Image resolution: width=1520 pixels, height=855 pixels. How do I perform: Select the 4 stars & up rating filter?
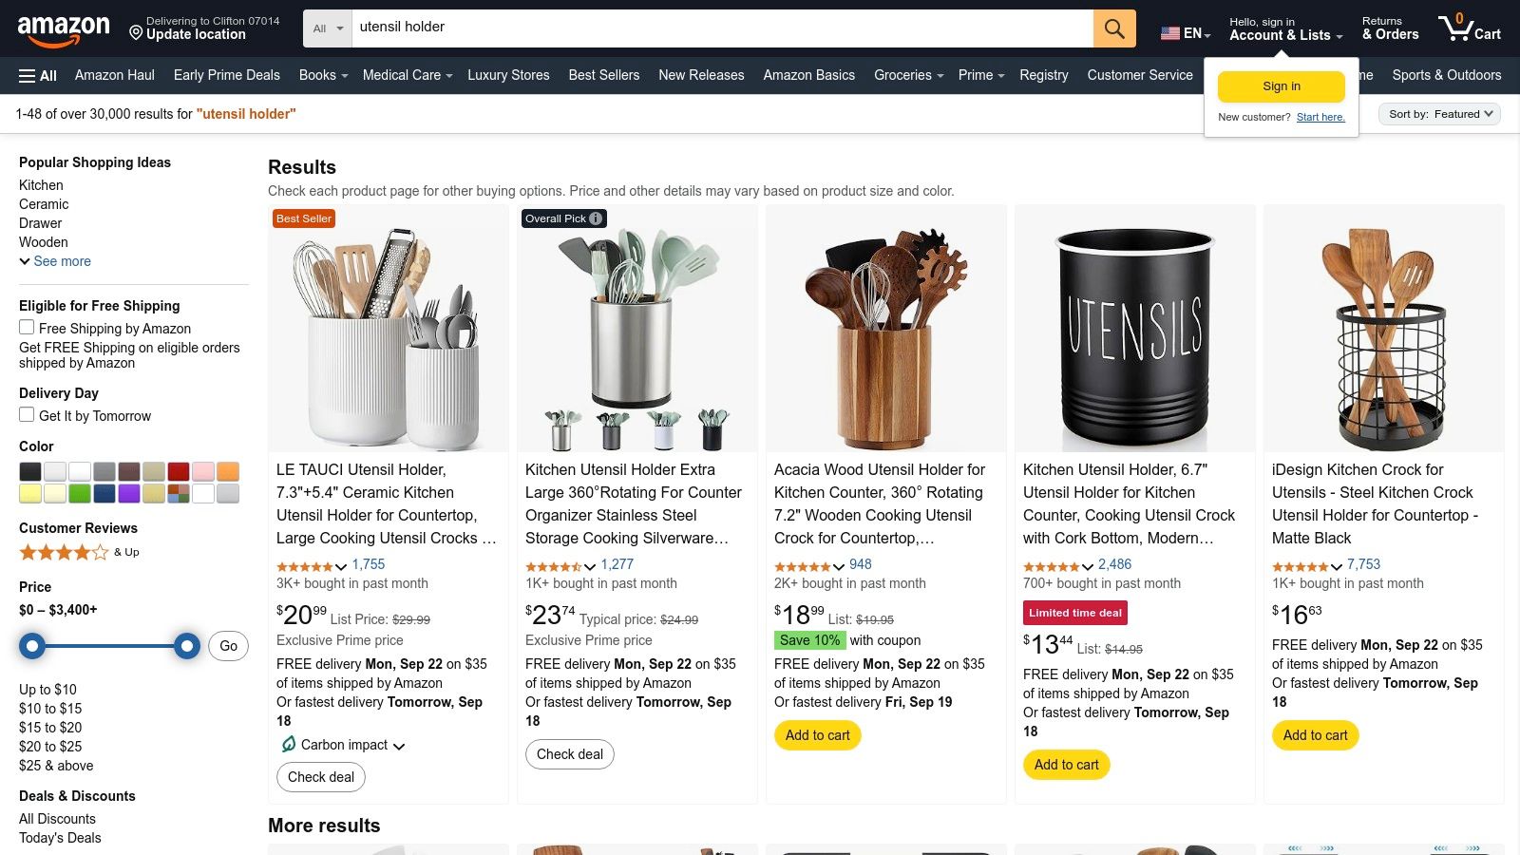pos(64,551)
